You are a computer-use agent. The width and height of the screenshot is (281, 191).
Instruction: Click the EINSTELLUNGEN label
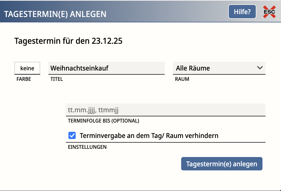coord(87,147)
